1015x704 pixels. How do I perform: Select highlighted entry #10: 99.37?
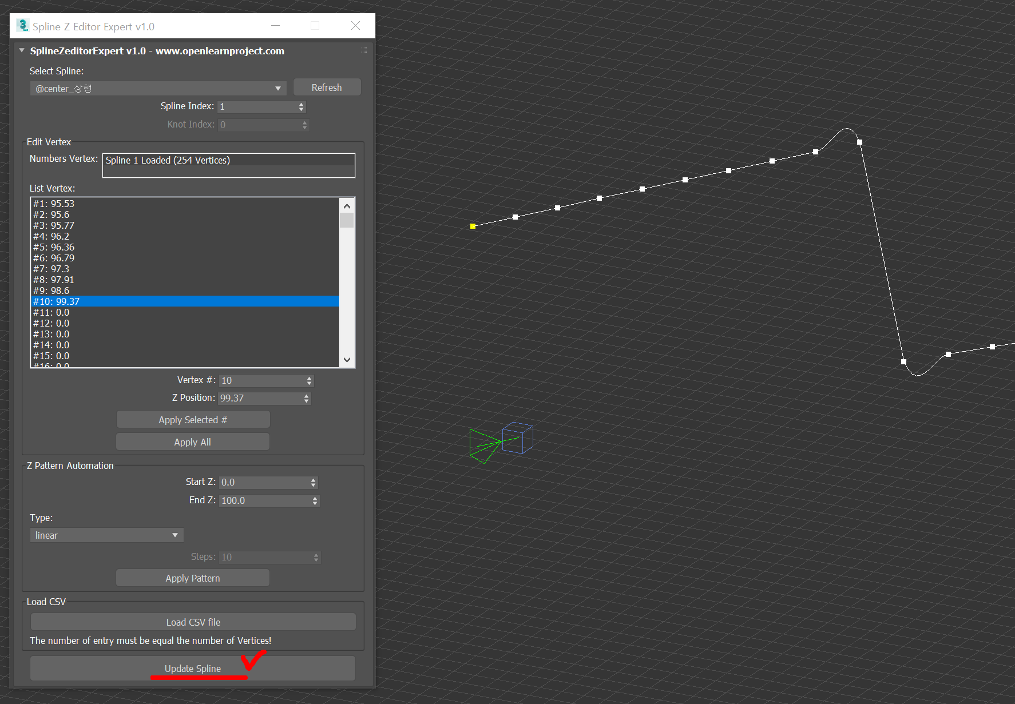[x=185, y=301]
